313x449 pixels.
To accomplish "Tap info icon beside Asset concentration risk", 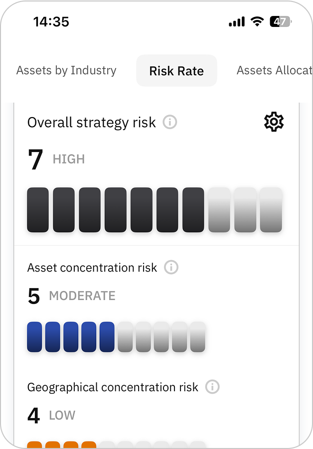I will 171,268.
